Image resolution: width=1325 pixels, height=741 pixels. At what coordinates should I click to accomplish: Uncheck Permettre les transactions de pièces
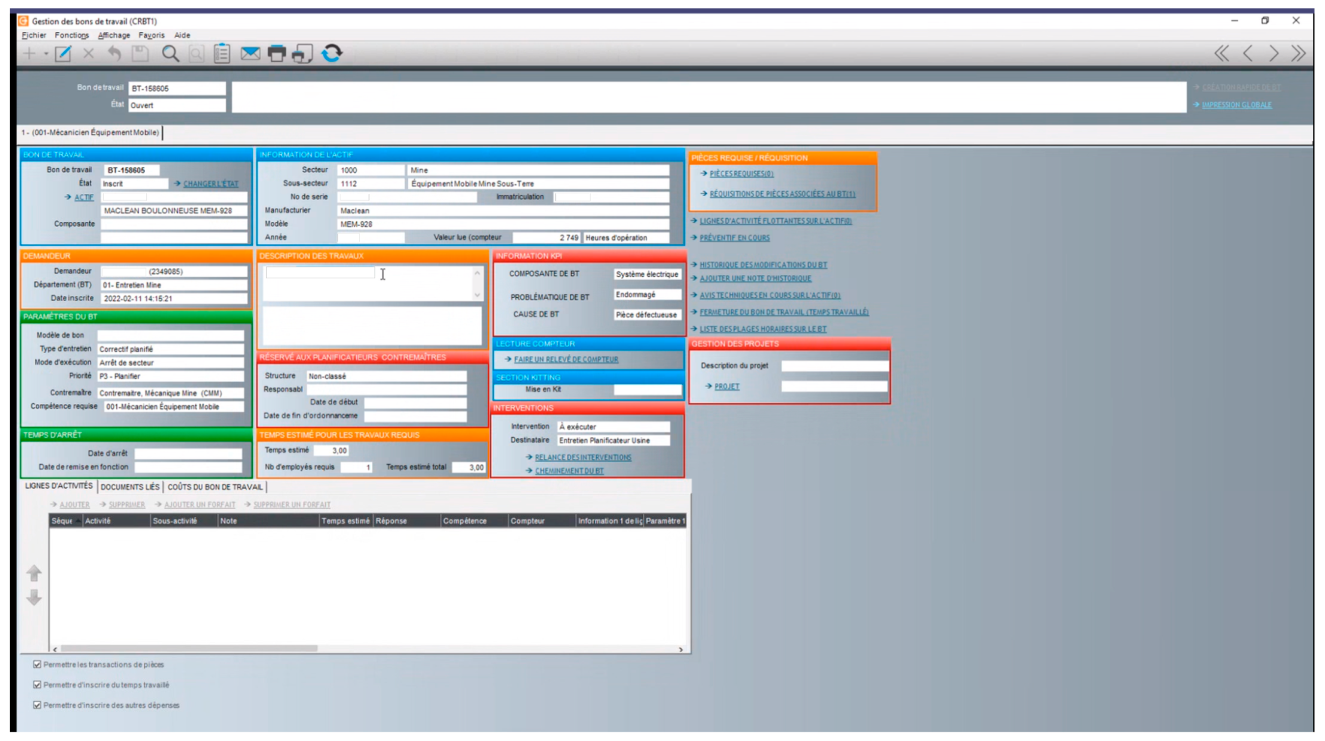pyautogui.click(x=37, y=664)
